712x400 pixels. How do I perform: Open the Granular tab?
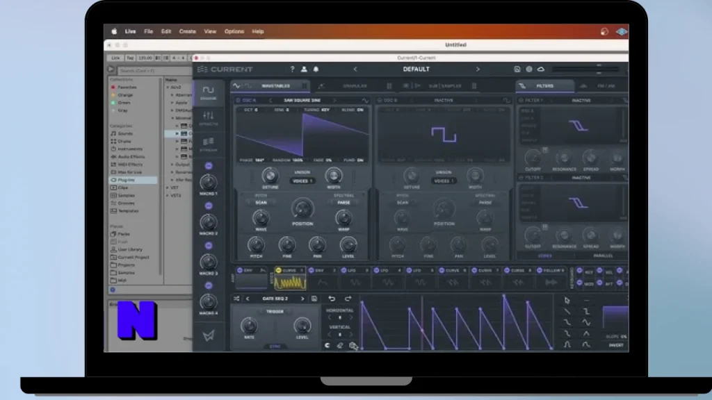coord(355,85)
